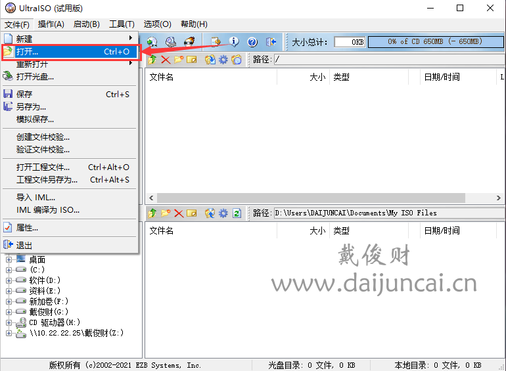Open the 帮助(H) menu

click(x=194, y=24)
